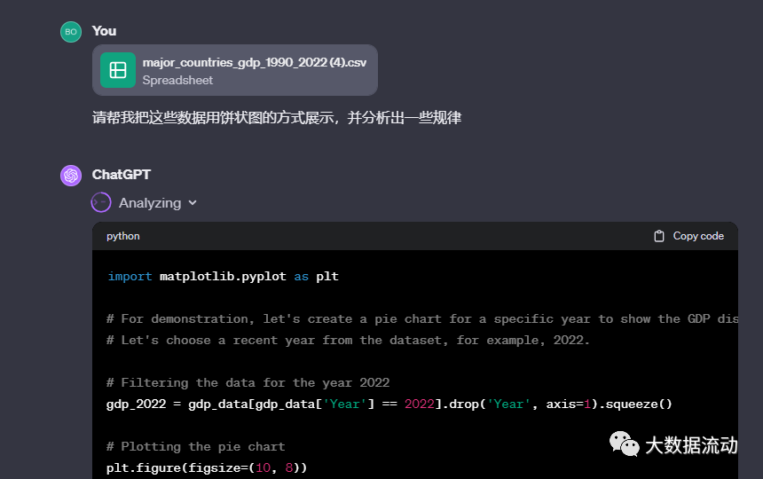Image resolution: width=763 pixels, height=479 pixels.
Task: Expand the Analyzing chevron dropdown
Action: tap(193, 203)
